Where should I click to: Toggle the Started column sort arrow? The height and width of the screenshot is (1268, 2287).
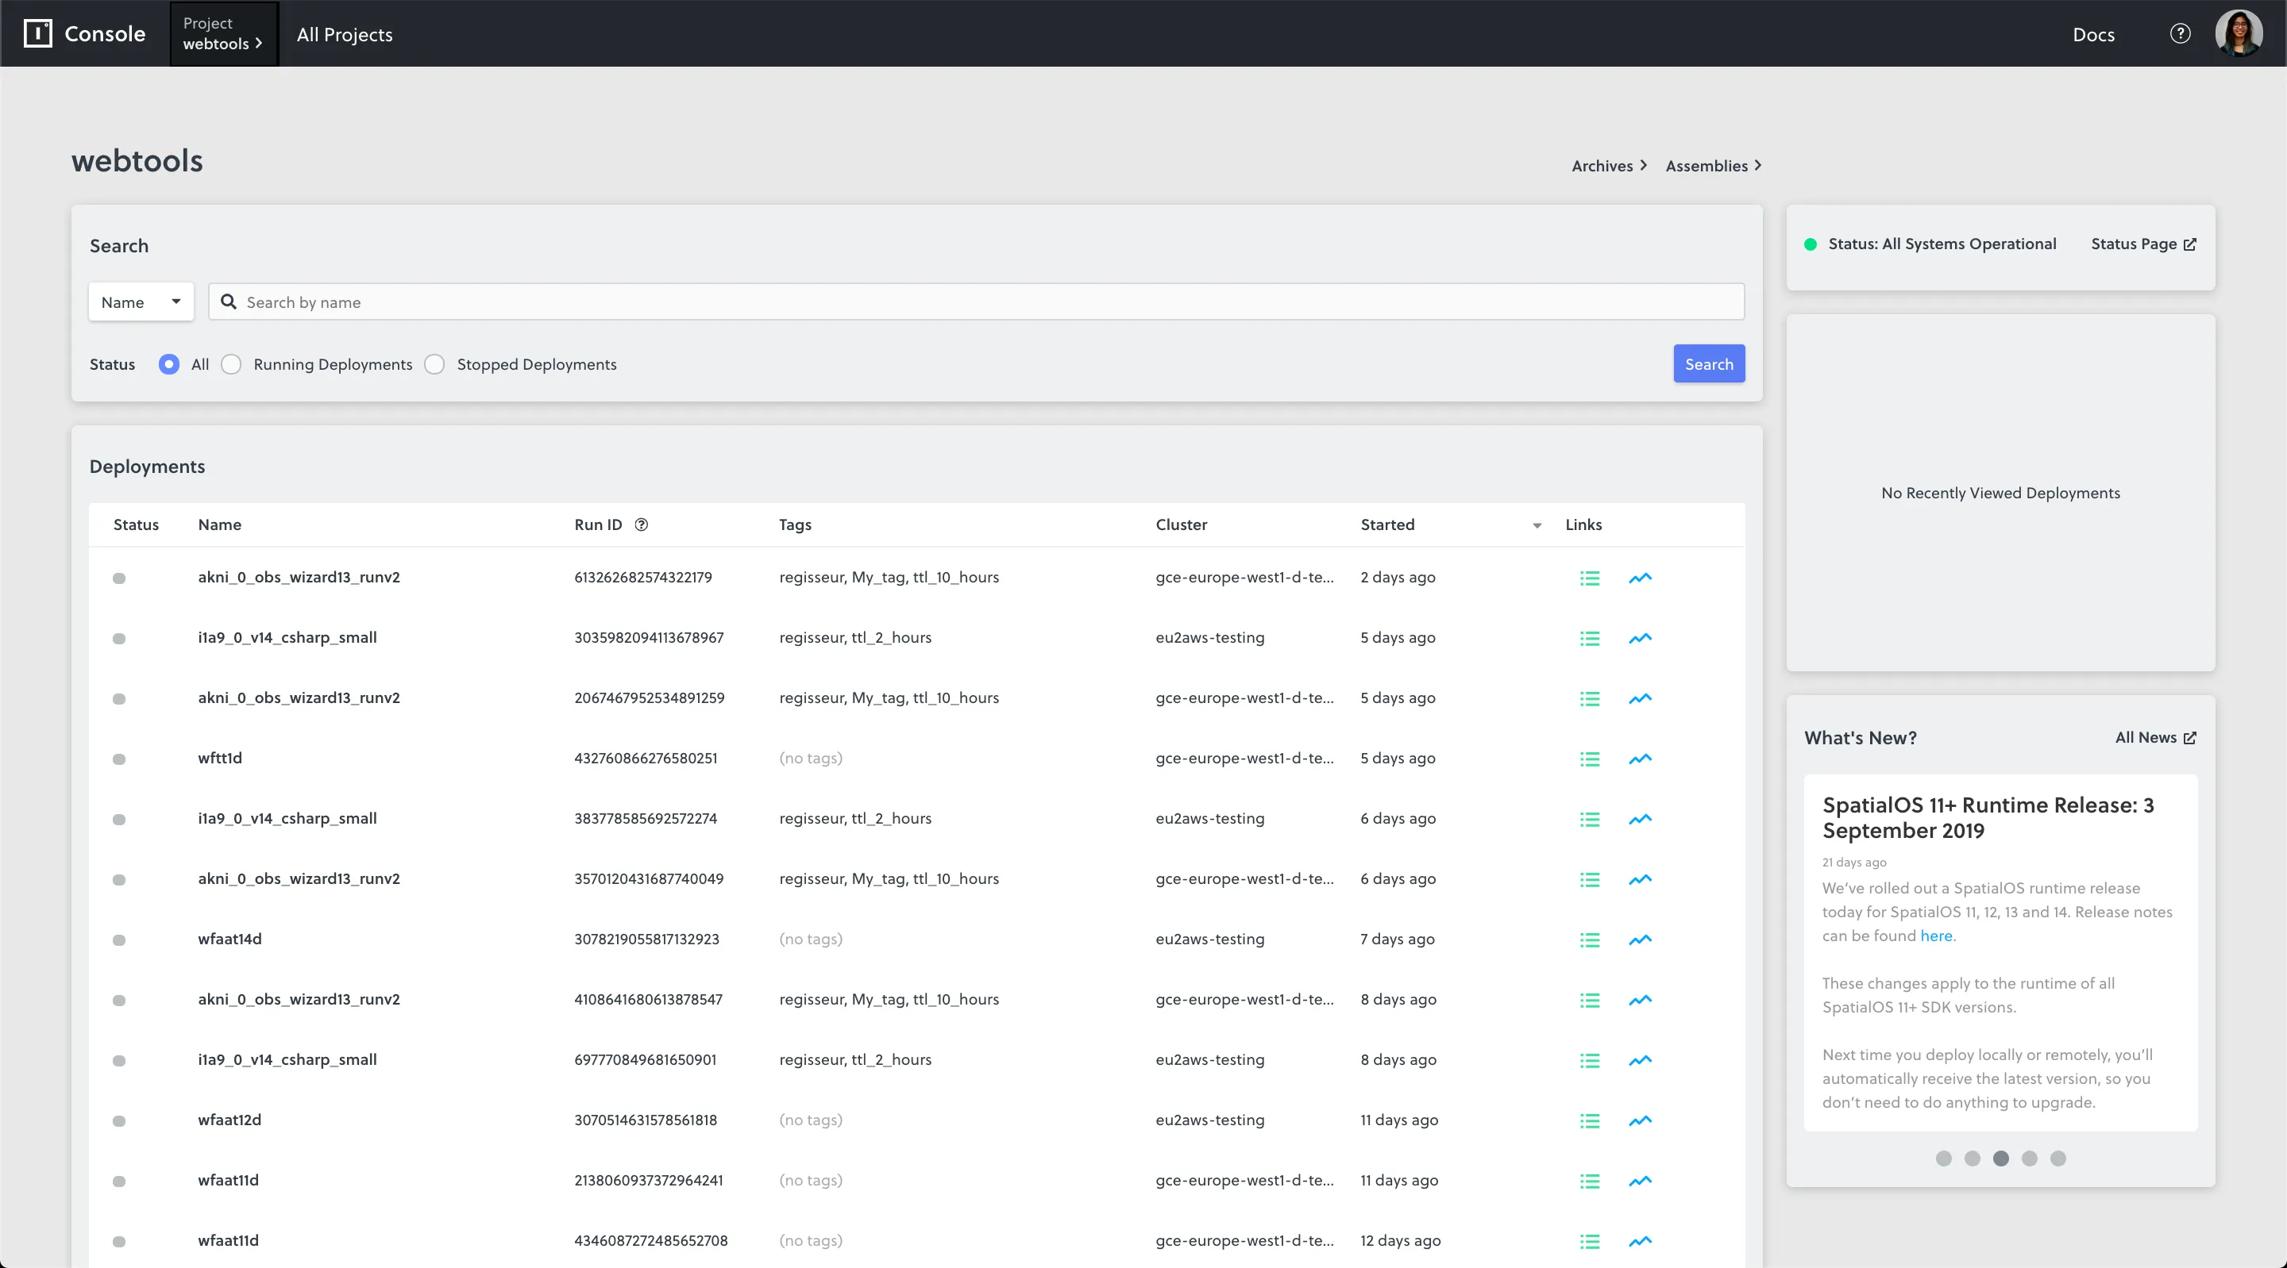[1537, 525]
